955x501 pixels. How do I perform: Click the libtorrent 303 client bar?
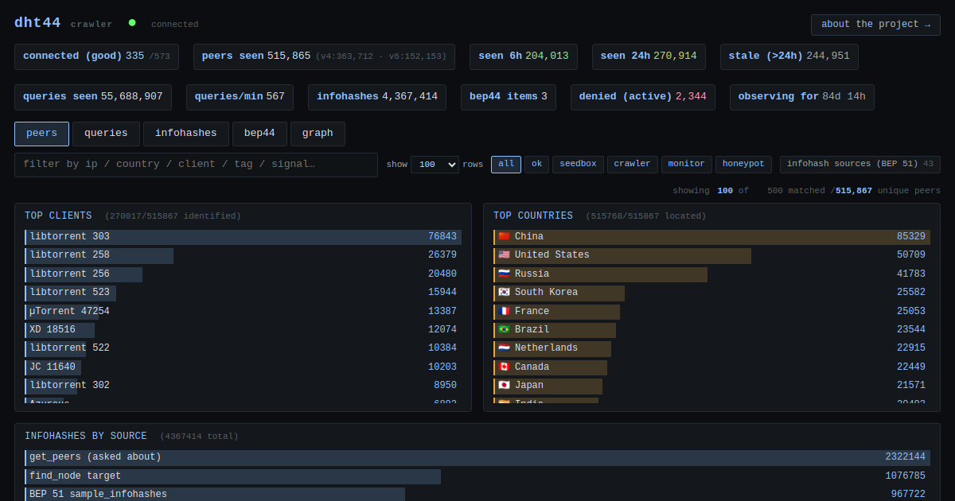(x=244, y=237)
